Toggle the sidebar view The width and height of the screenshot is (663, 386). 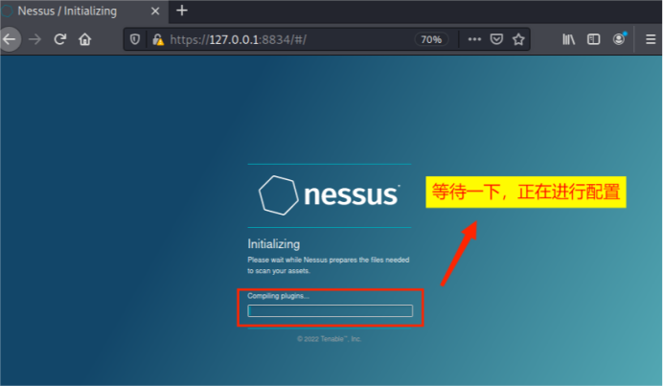594,39
